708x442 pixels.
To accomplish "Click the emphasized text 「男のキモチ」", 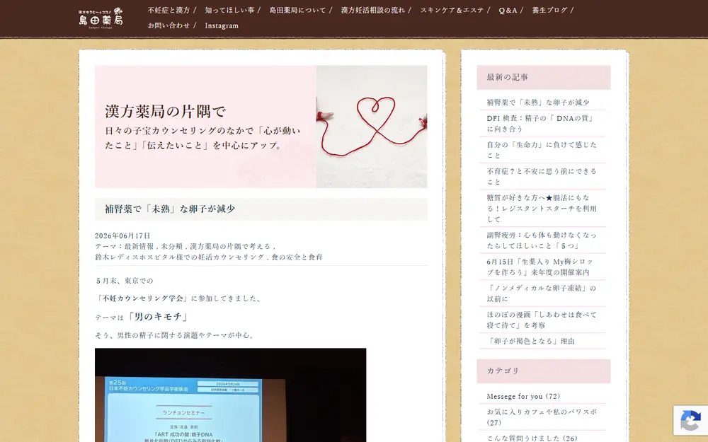I will click(x=158, y=317).
